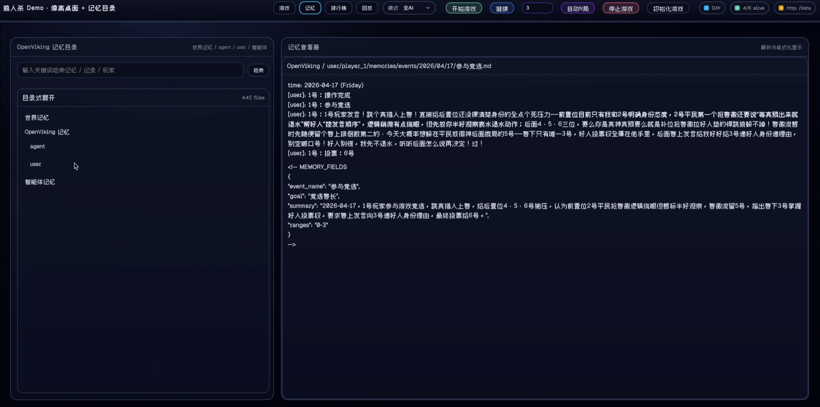Select the 记忆 tab

310,8
